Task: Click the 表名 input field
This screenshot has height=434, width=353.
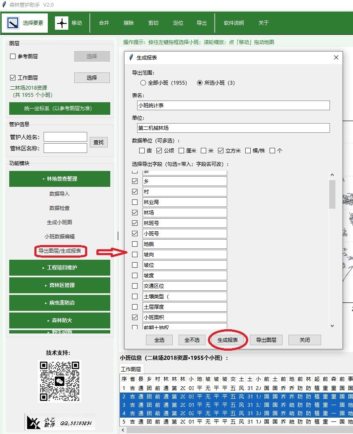Action: pos(233,106)
